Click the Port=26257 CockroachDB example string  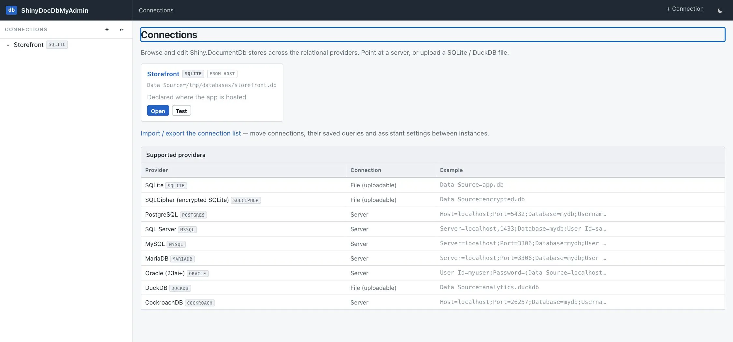[523, 302]
